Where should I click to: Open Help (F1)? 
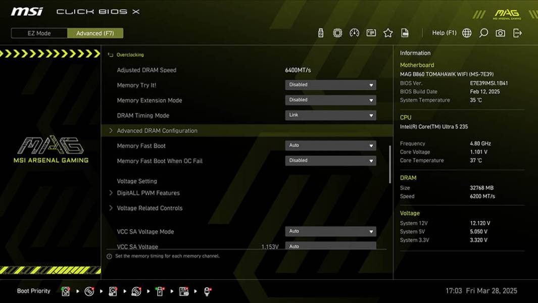444,33
